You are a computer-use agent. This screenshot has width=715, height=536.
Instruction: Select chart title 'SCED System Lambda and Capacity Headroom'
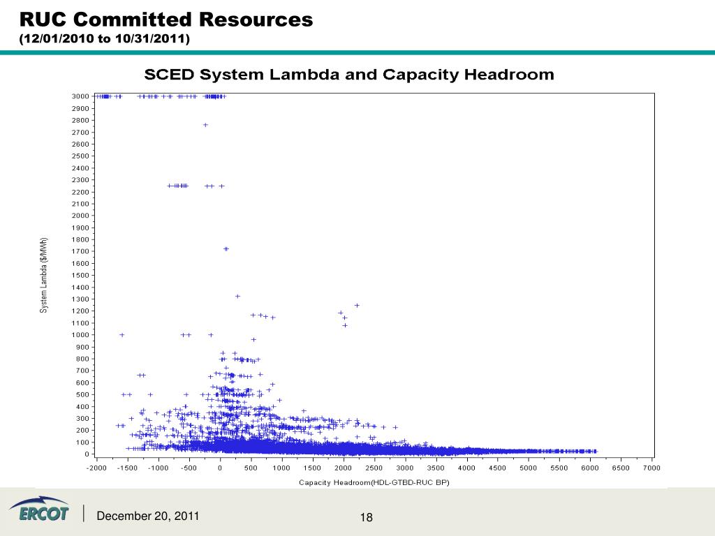point(349,74)
